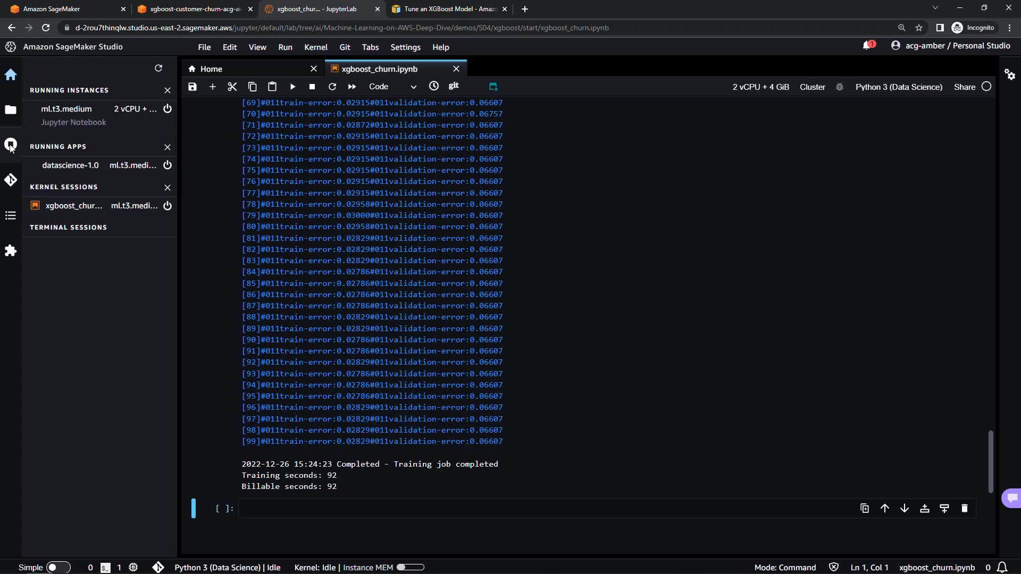
Task: Open the extensions puzzle-piece icon
Action: click(x=11, y=251)
